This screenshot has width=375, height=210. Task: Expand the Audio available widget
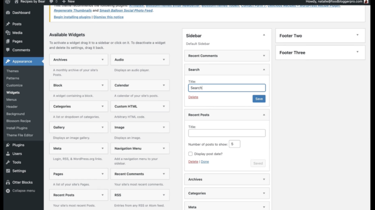point(164,60)
